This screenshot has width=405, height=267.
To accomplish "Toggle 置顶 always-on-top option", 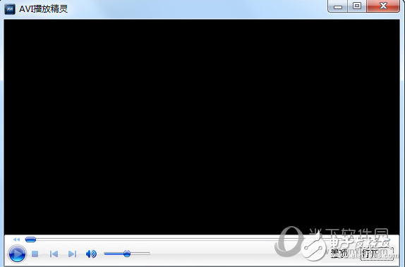I will coord(339,254).
